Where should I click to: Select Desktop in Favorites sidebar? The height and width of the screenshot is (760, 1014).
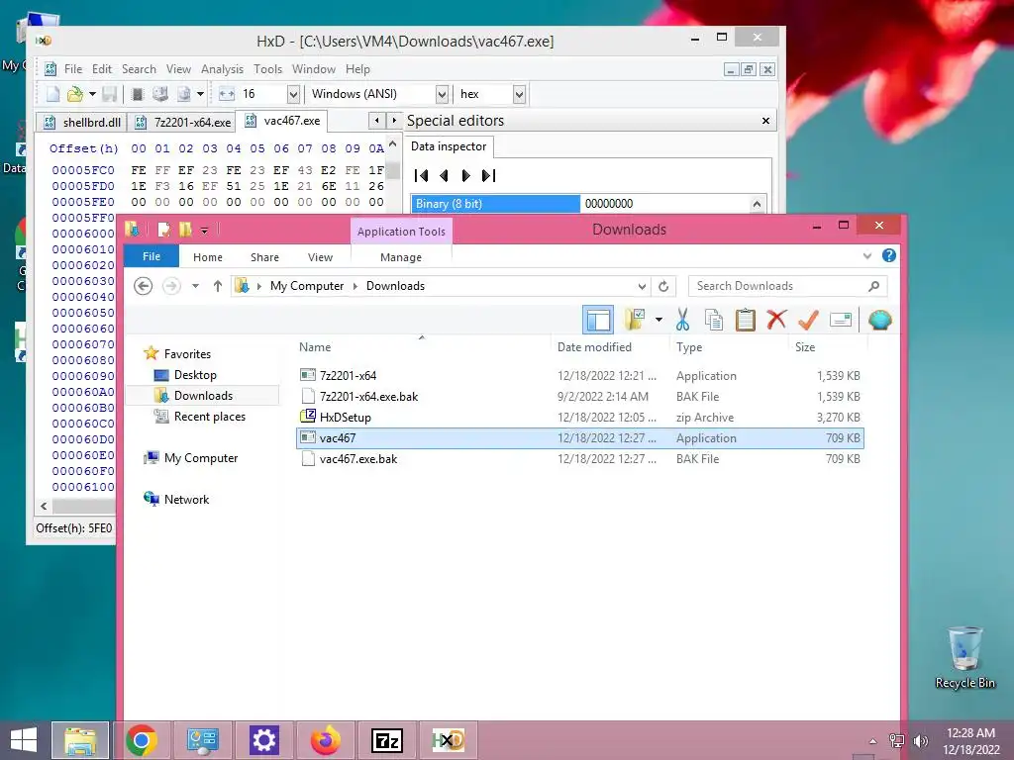pos(195,375)
